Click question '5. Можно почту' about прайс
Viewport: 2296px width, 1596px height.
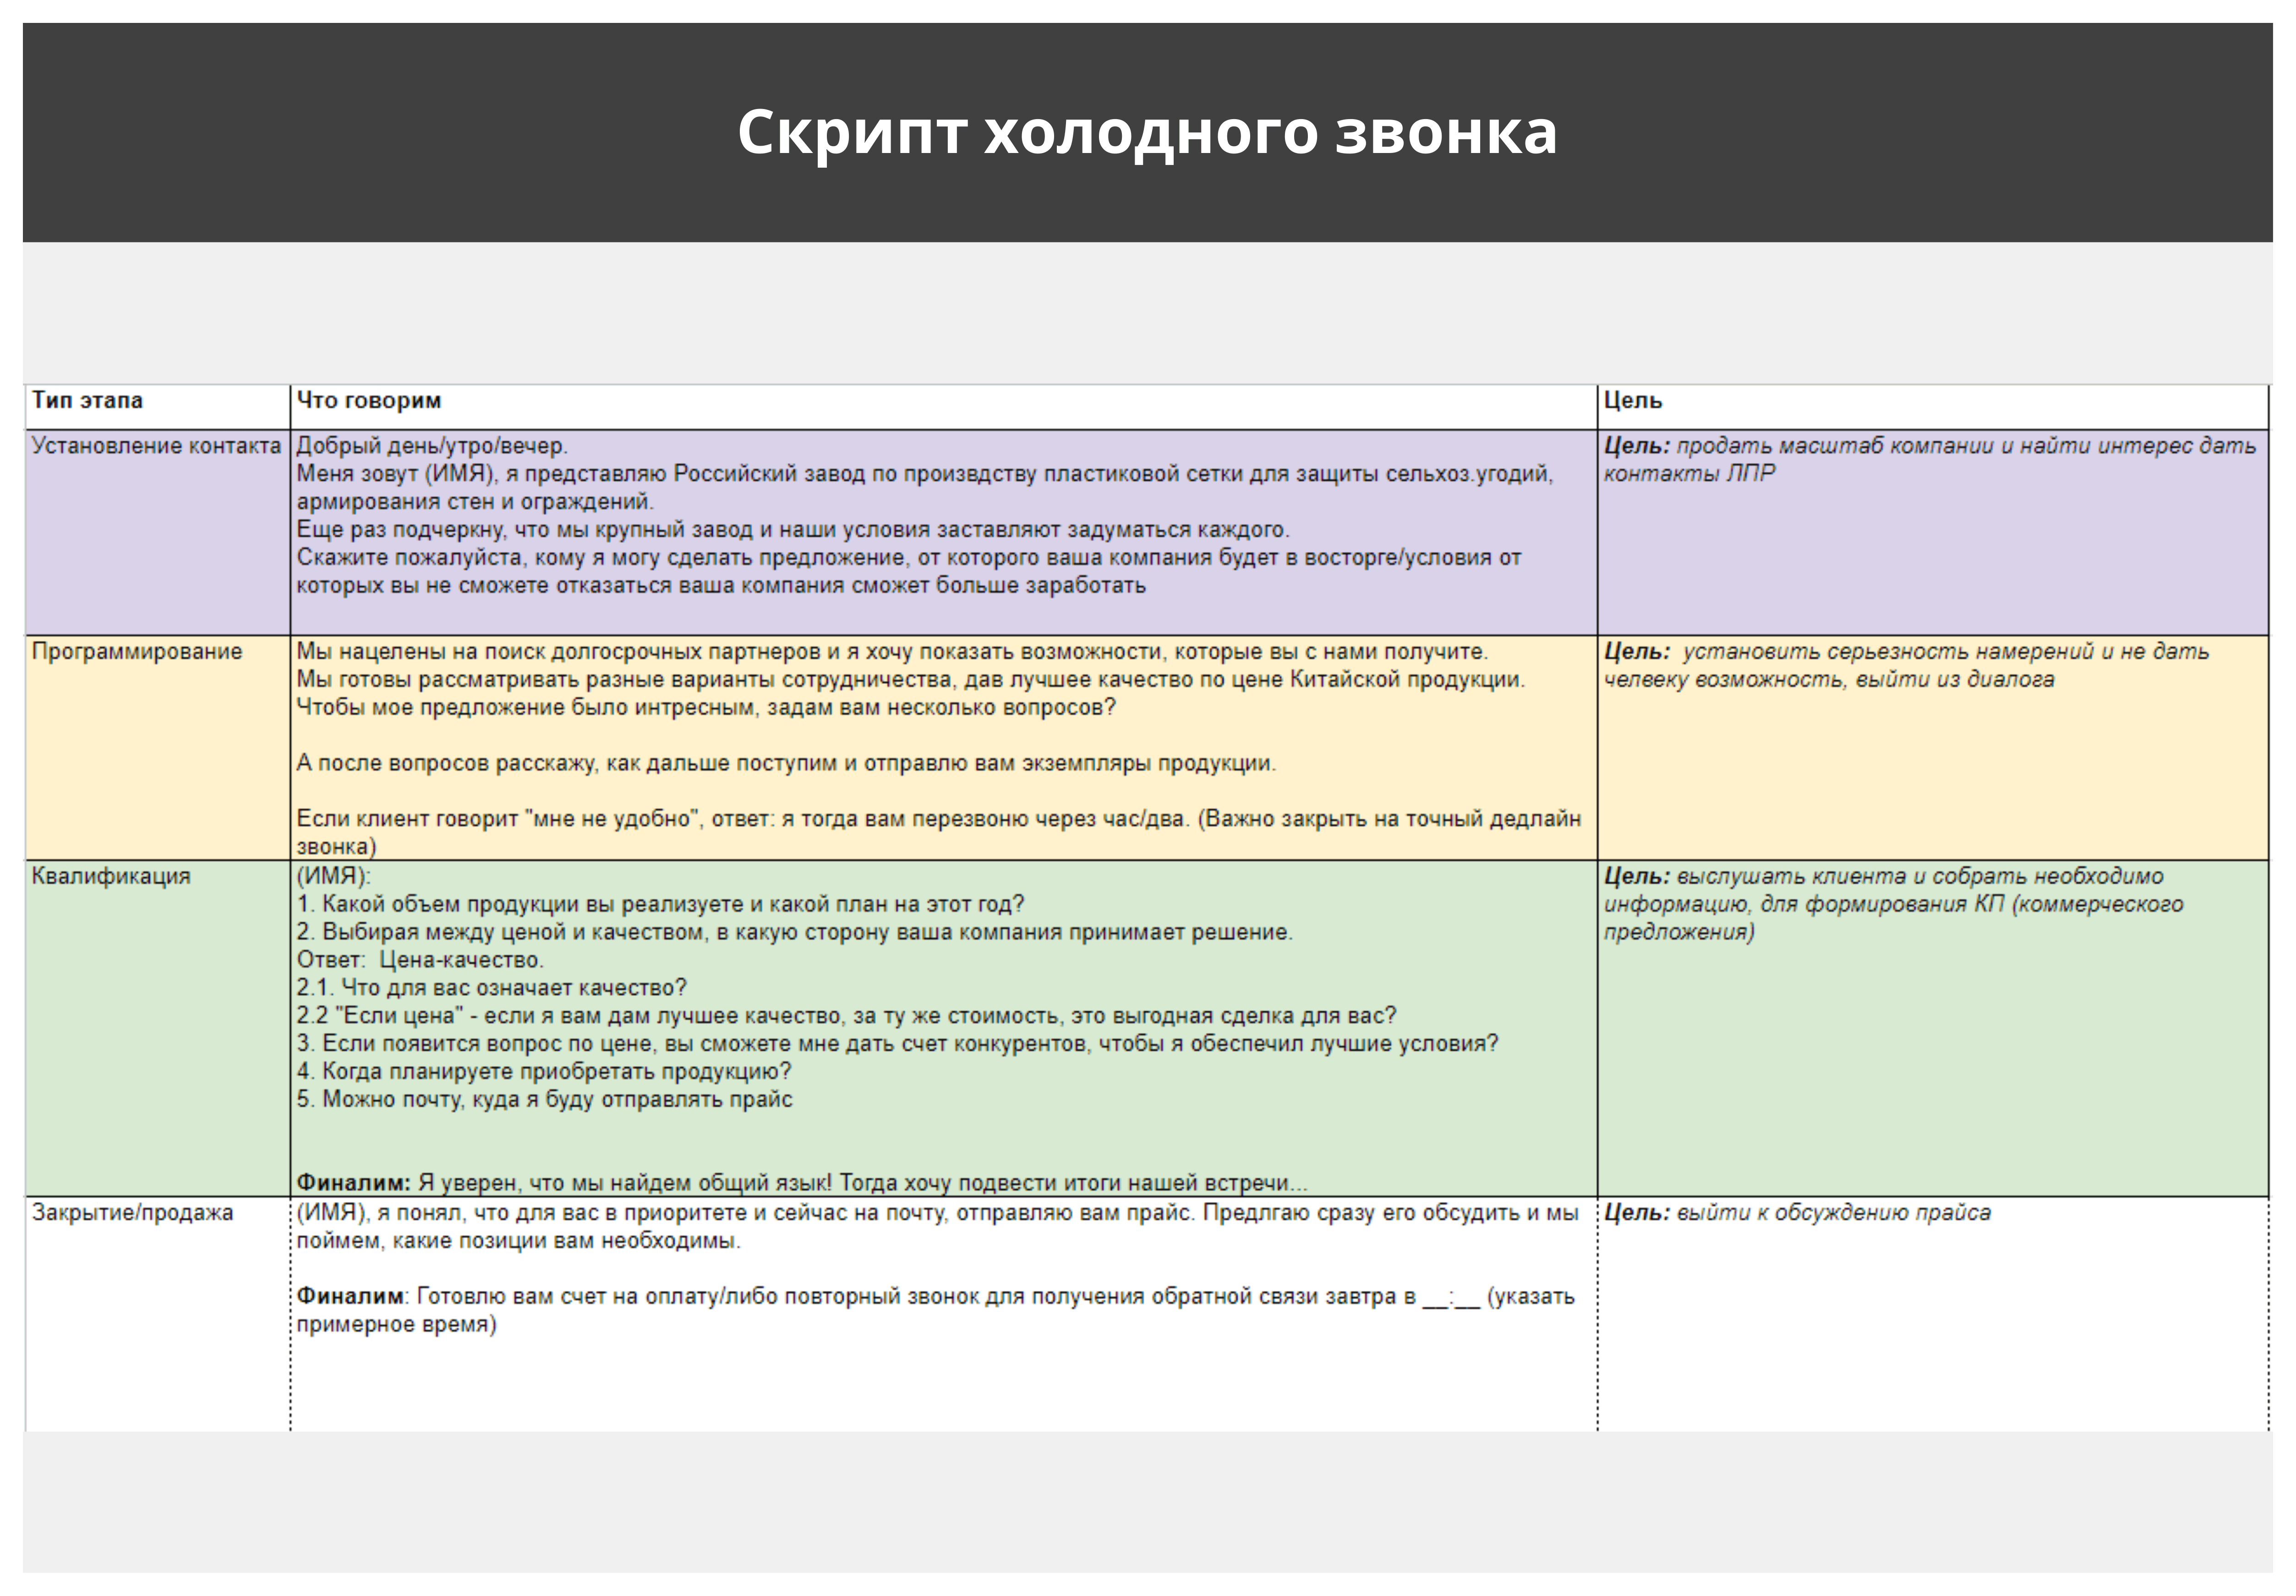545,1100
